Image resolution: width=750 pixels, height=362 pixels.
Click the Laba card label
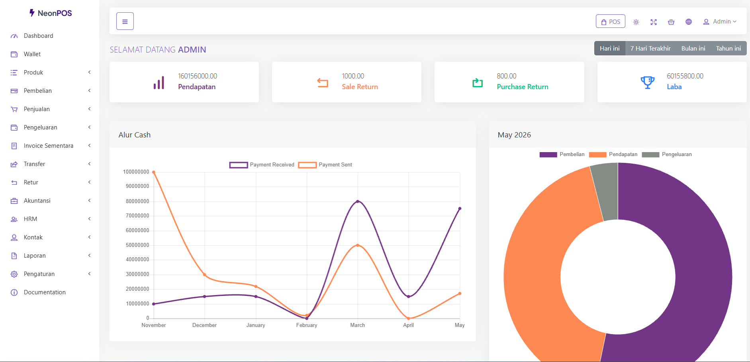point(674,87)
